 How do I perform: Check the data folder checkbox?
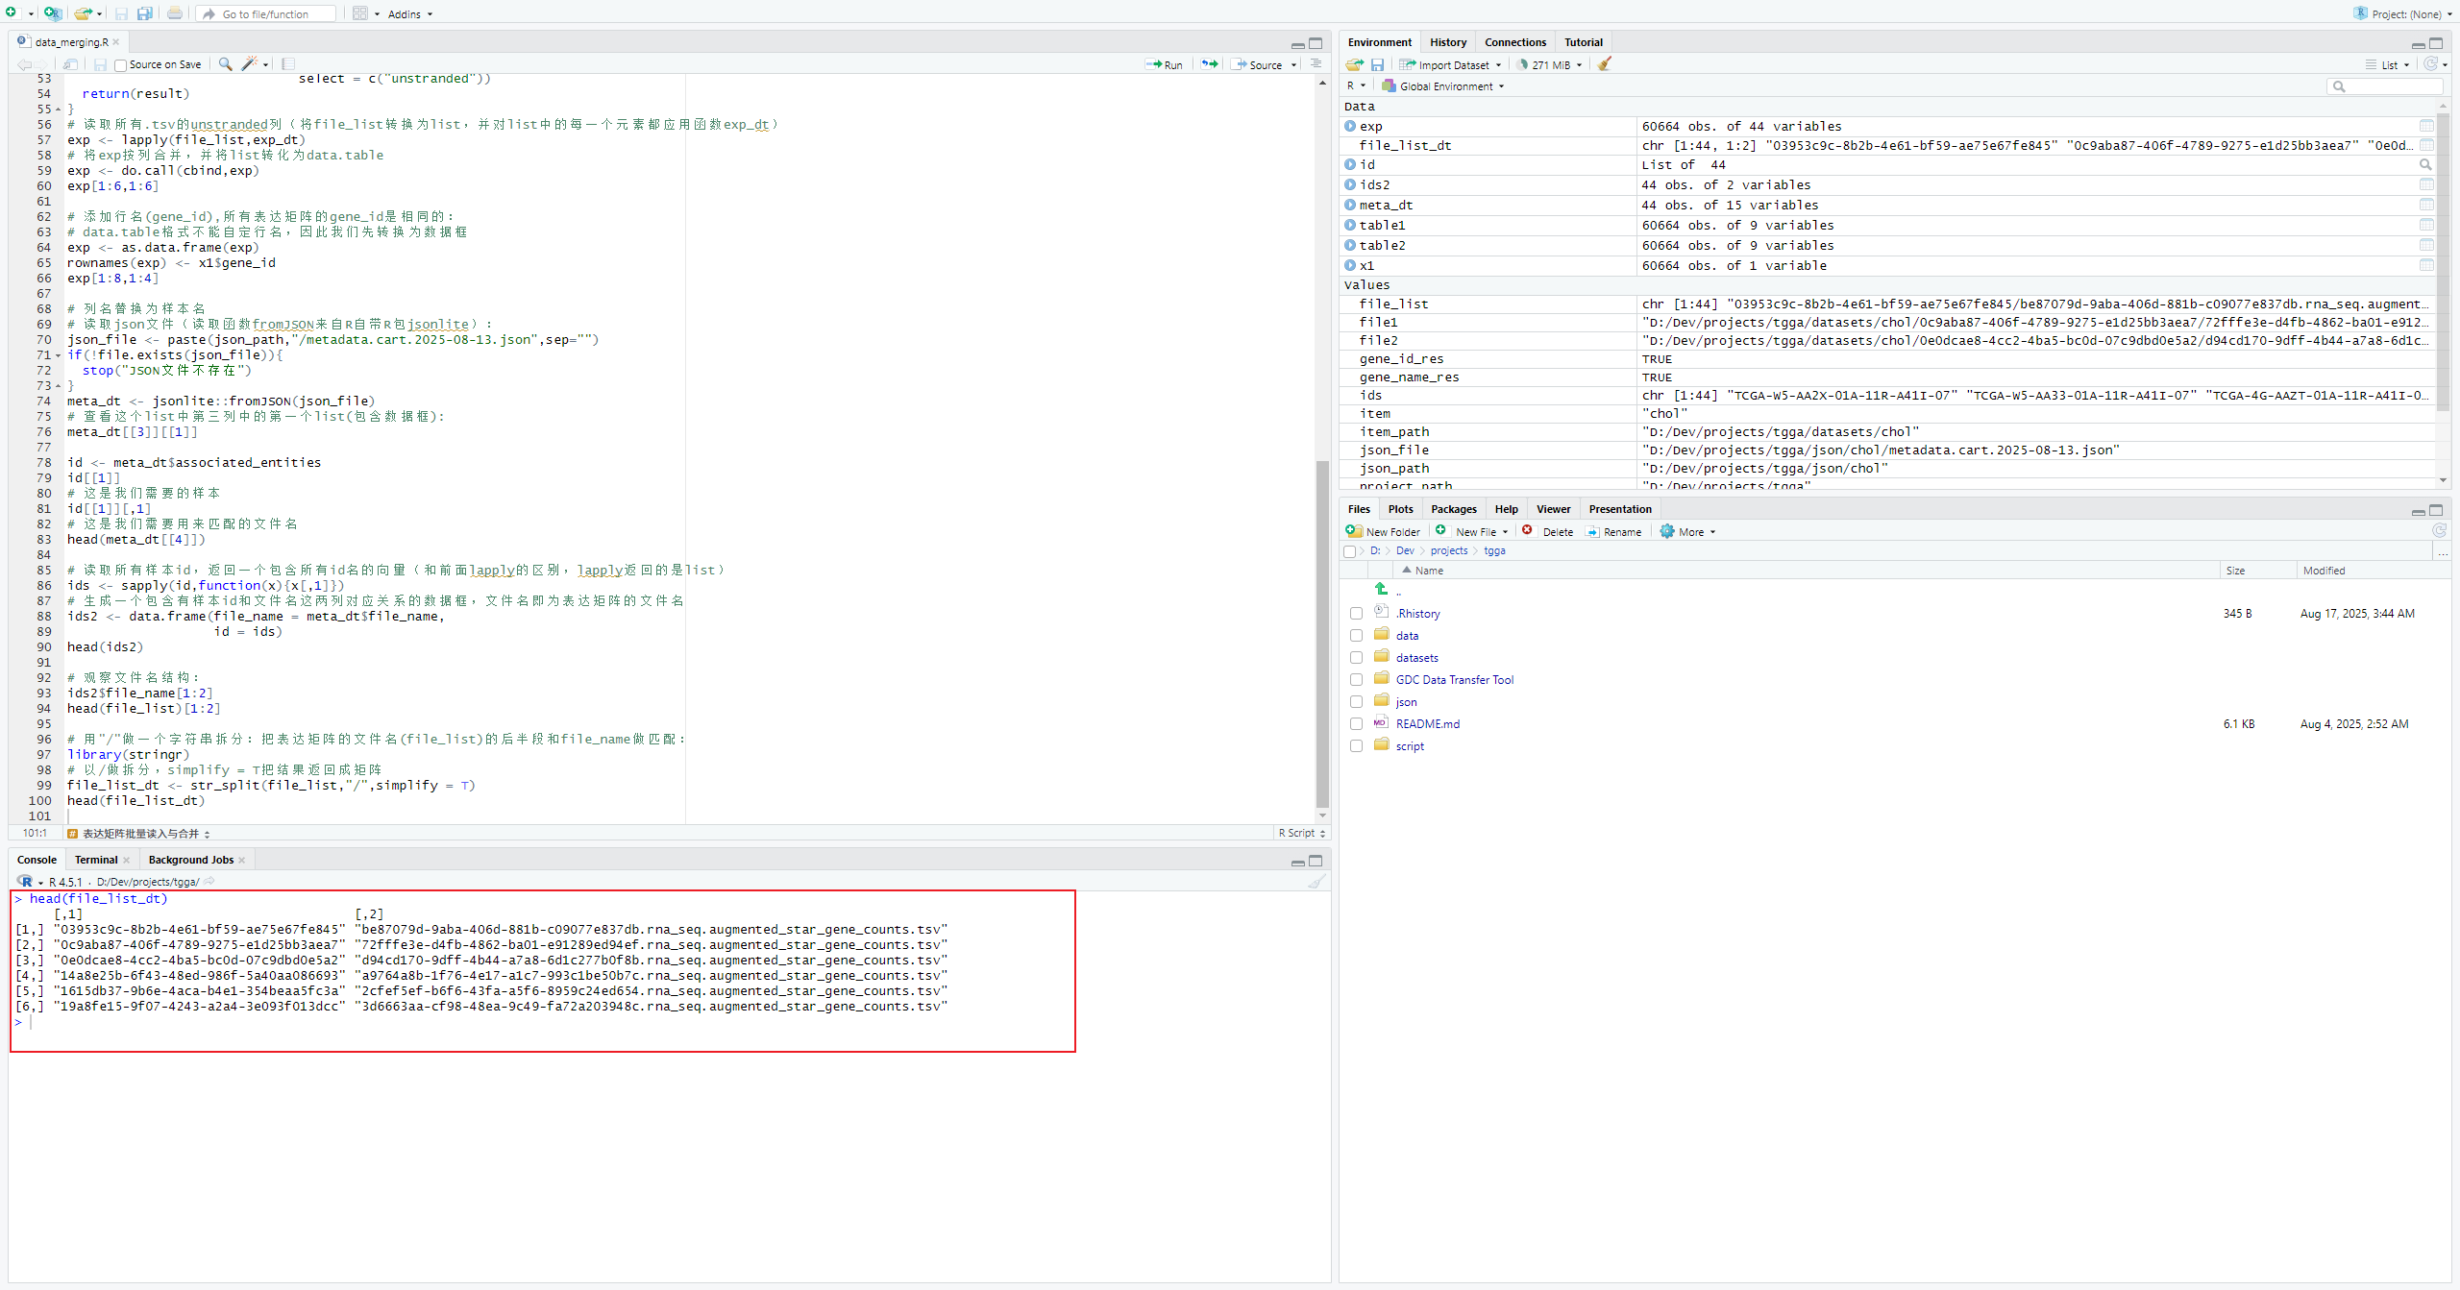coord(1356,636)
